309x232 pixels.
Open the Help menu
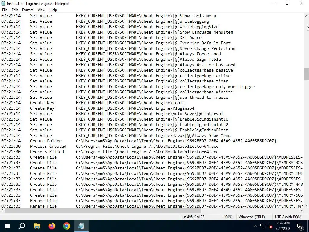(x=53, y=10)
